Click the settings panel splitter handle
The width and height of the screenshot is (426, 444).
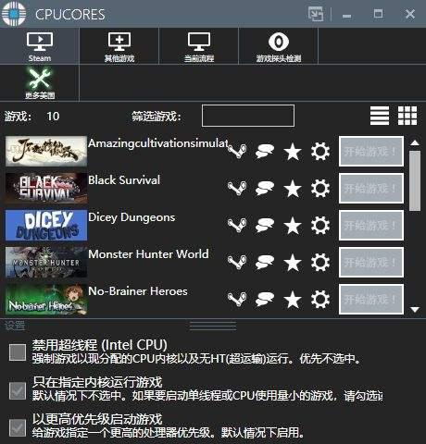pos(213,326)
